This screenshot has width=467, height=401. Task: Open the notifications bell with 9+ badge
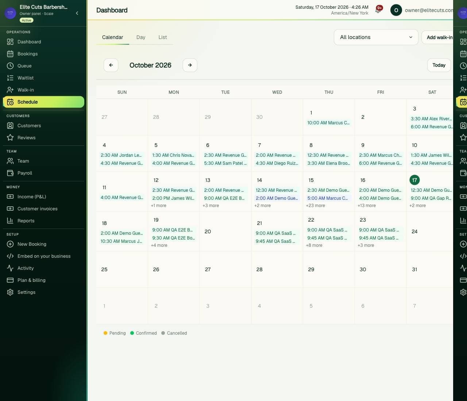(378, 9)
